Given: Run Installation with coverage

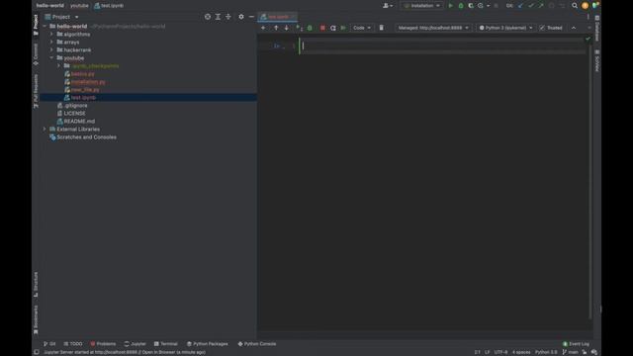Looking at the screenshot, I should 471,6.
